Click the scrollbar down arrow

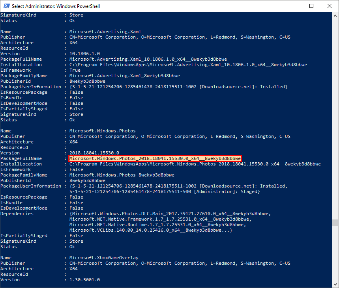pos(335,284)
